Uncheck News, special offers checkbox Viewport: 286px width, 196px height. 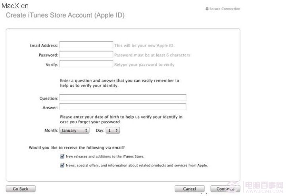(x=62, y=165)
